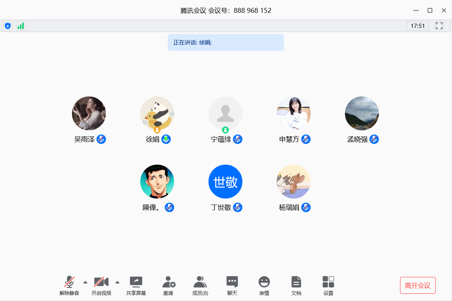Click the active green microphone next to 徐娟
Viewport: 452px width, 301px height.
[x=166, y=139]
